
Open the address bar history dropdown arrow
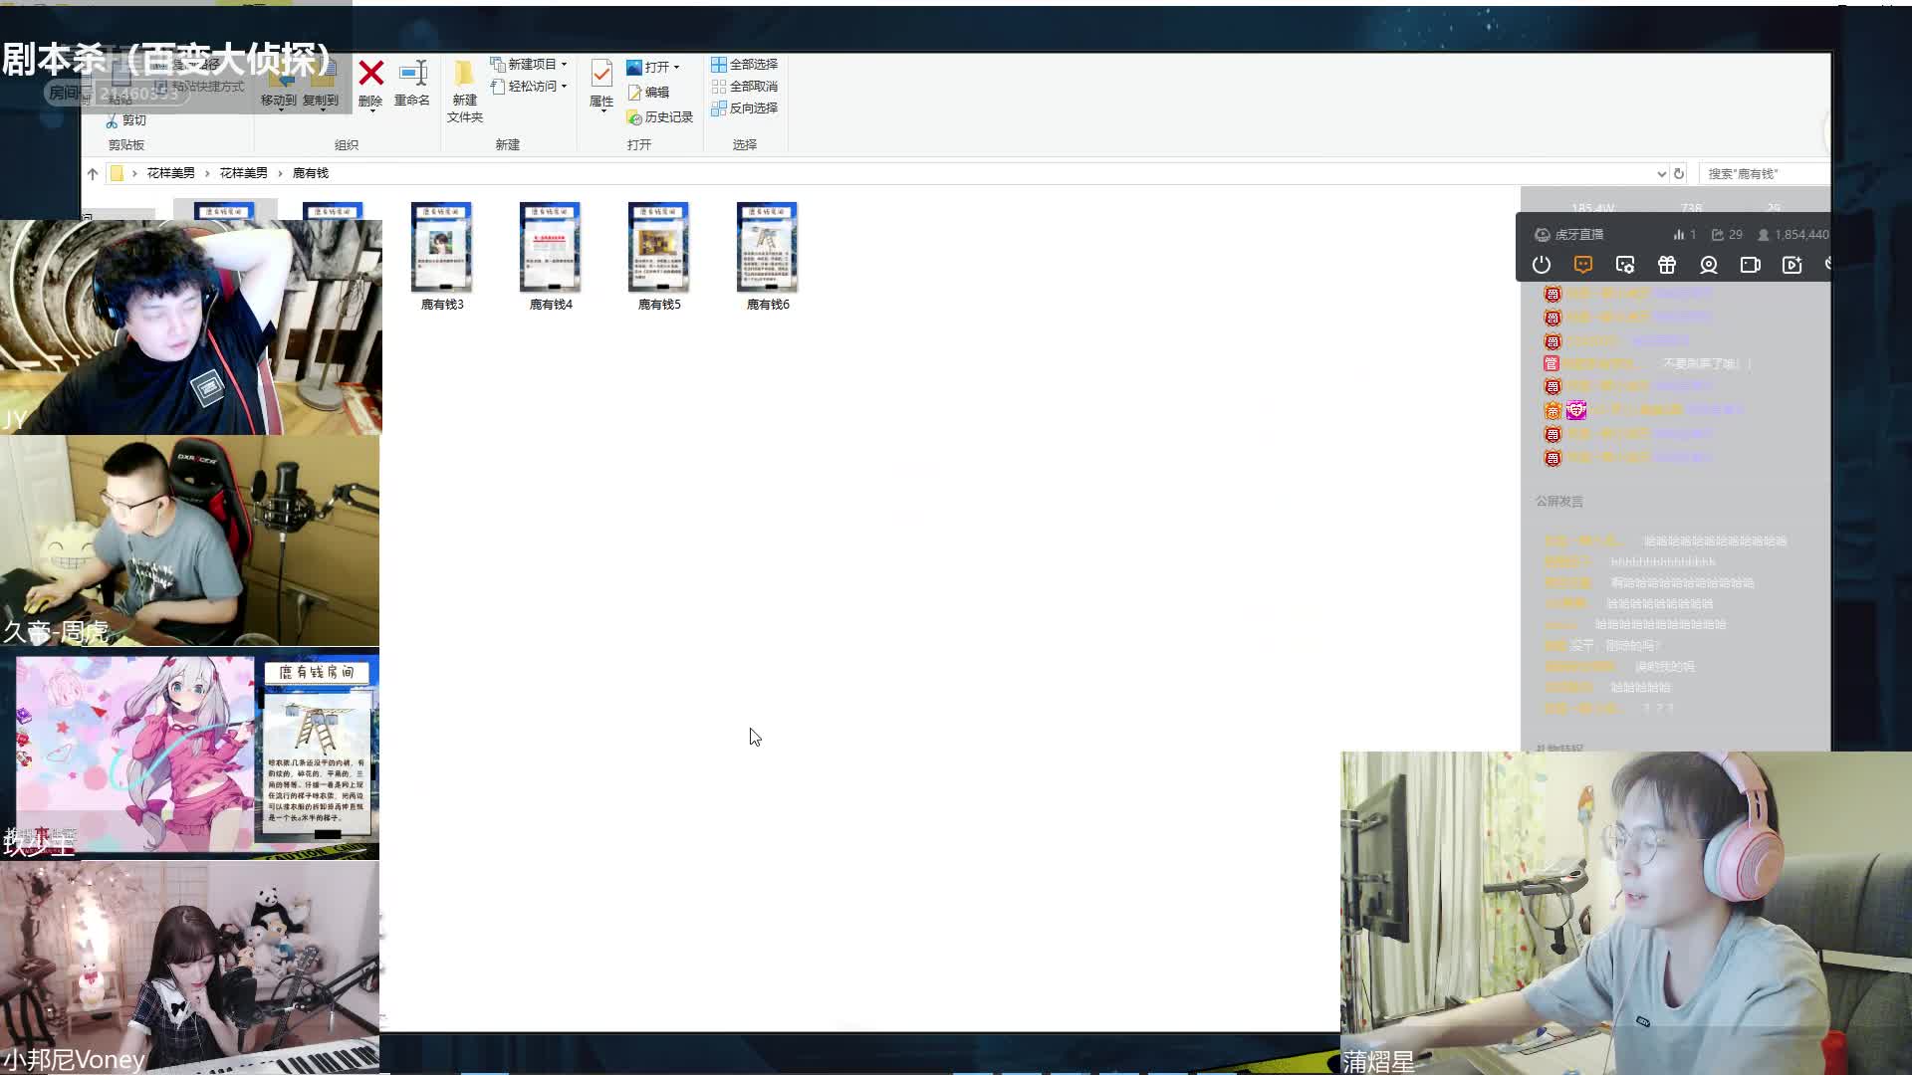click(1661, 174)
